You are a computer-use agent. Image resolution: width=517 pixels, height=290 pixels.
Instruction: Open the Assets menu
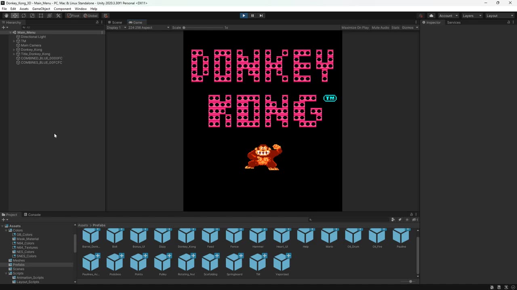click(x=24, y=9)
